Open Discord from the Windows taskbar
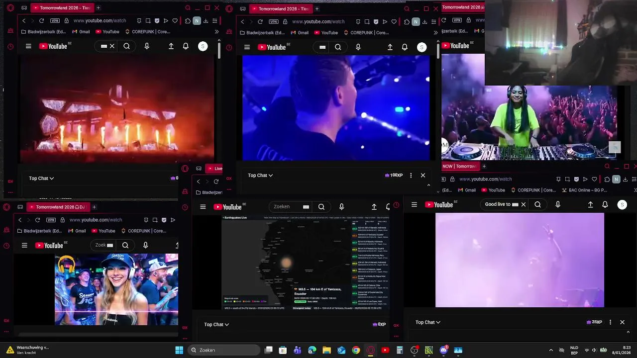 (x=443, y=350)
